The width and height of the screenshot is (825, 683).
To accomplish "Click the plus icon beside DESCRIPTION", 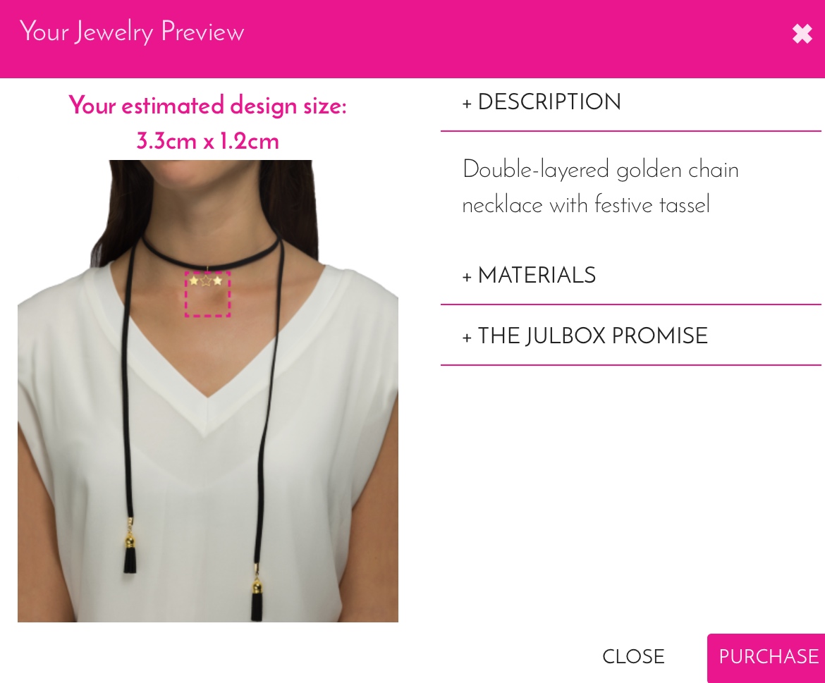I will click(x=467, y=104).
